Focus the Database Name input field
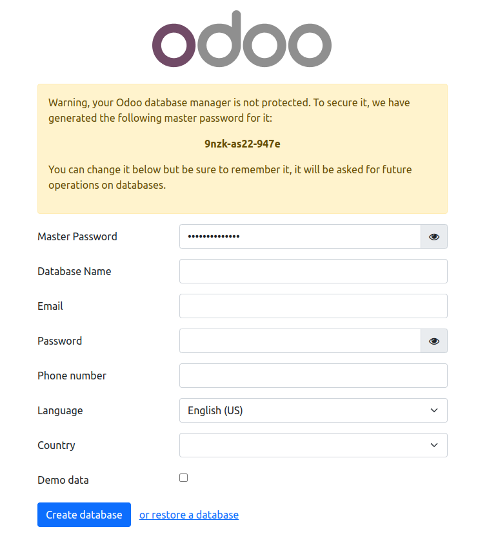 (x=313, y=271)
